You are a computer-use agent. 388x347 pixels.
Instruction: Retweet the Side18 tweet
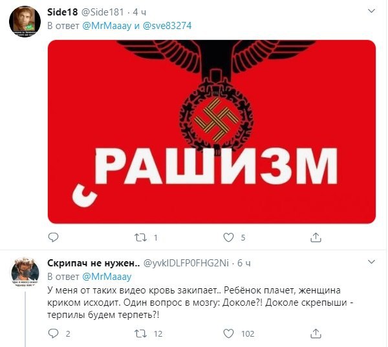[140, 237]
